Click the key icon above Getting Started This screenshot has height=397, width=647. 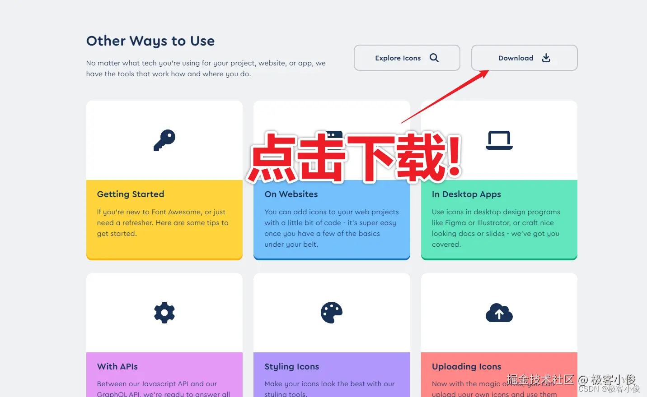164,140
